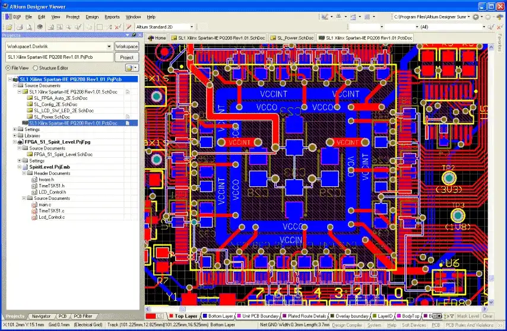Open the Favorites side panel tab
Screen dimensions: 507x331
500,43
